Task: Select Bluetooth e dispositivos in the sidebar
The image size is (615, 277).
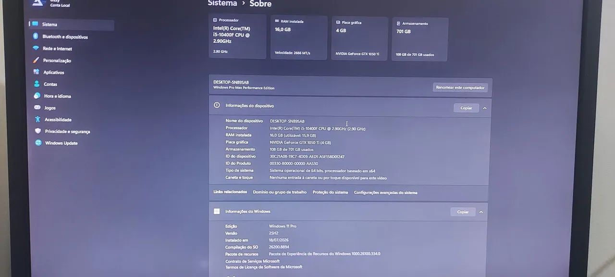Action: (x=65, y=37)
